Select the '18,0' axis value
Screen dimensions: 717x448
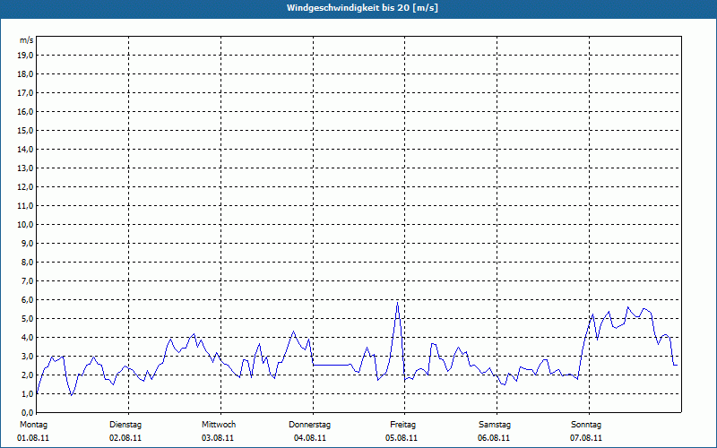(x=25, y=74)
